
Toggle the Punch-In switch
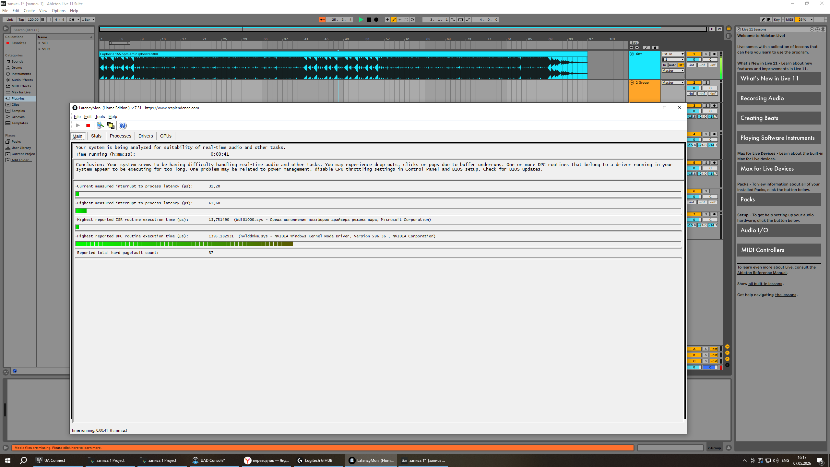[453, 20]
